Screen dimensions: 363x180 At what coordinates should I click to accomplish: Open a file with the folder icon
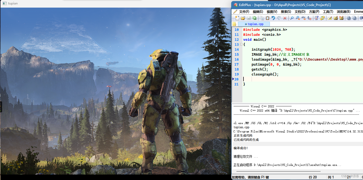[243, 18]
